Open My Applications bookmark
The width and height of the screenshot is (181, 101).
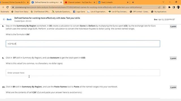pos(159,12)
